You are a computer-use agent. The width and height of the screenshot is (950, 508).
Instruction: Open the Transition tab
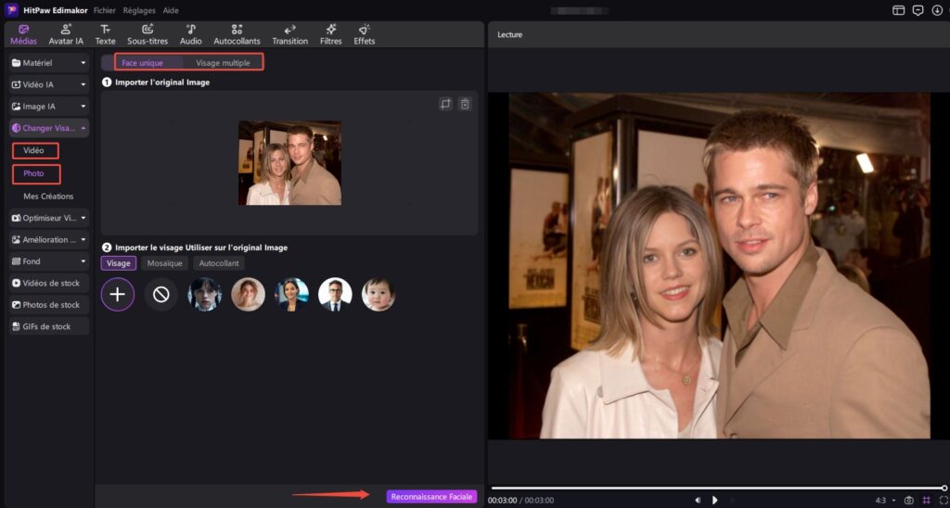tap(289, 34)
